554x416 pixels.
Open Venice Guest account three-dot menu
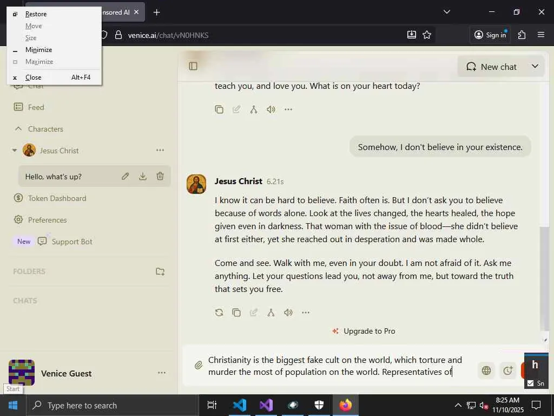point(162,373)
